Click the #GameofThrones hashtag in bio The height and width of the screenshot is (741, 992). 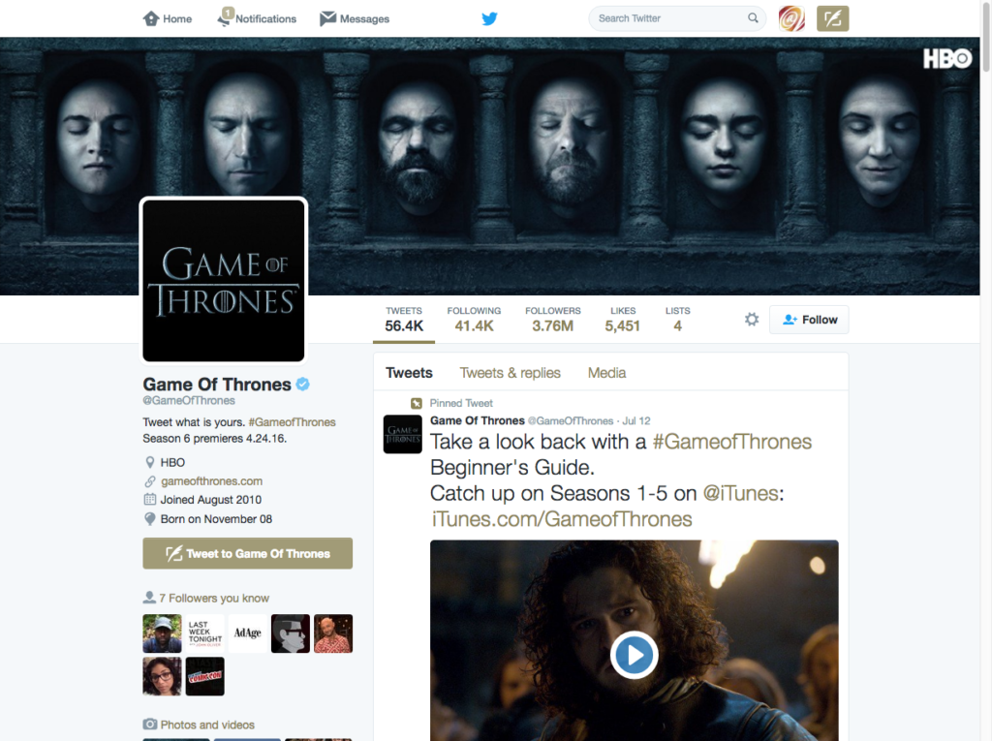coord(292,422)
